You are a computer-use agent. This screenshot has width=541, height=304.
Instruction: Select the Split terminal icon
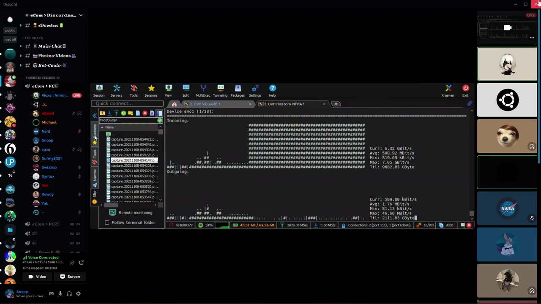pos(186,90)
